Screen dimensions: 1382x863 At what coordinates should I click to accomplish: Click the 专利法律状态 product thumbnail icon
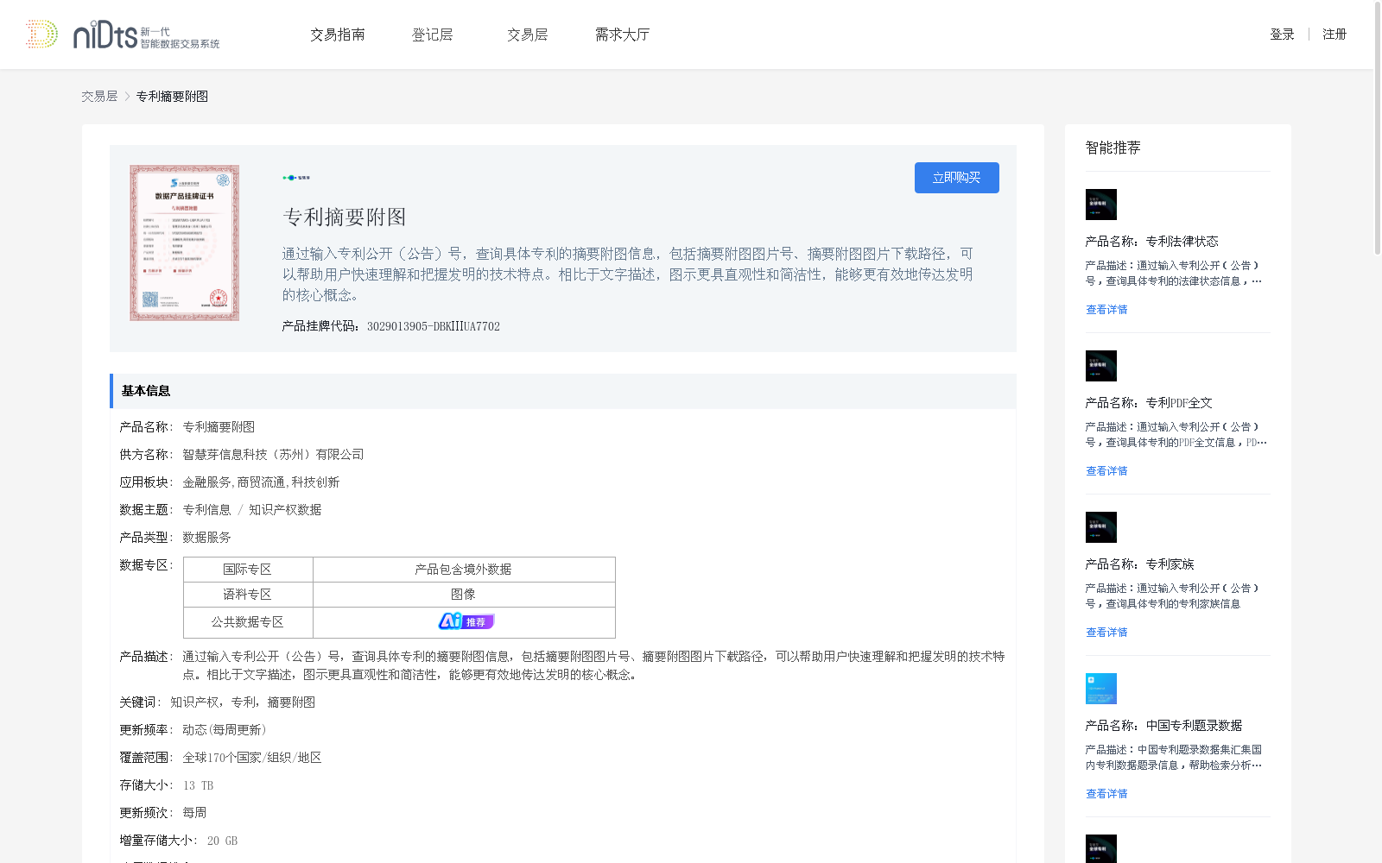click(x=1101, y=205)
